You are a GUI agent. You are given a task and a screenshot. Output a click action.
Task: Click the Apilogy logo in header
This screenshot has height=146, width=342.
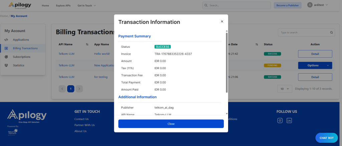(x=20, y=5)
